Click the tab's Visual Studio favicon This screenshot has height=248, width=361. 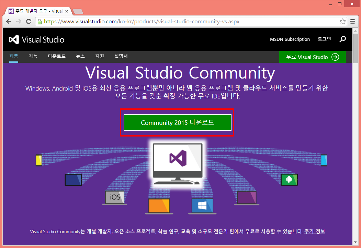click(11, 11)
